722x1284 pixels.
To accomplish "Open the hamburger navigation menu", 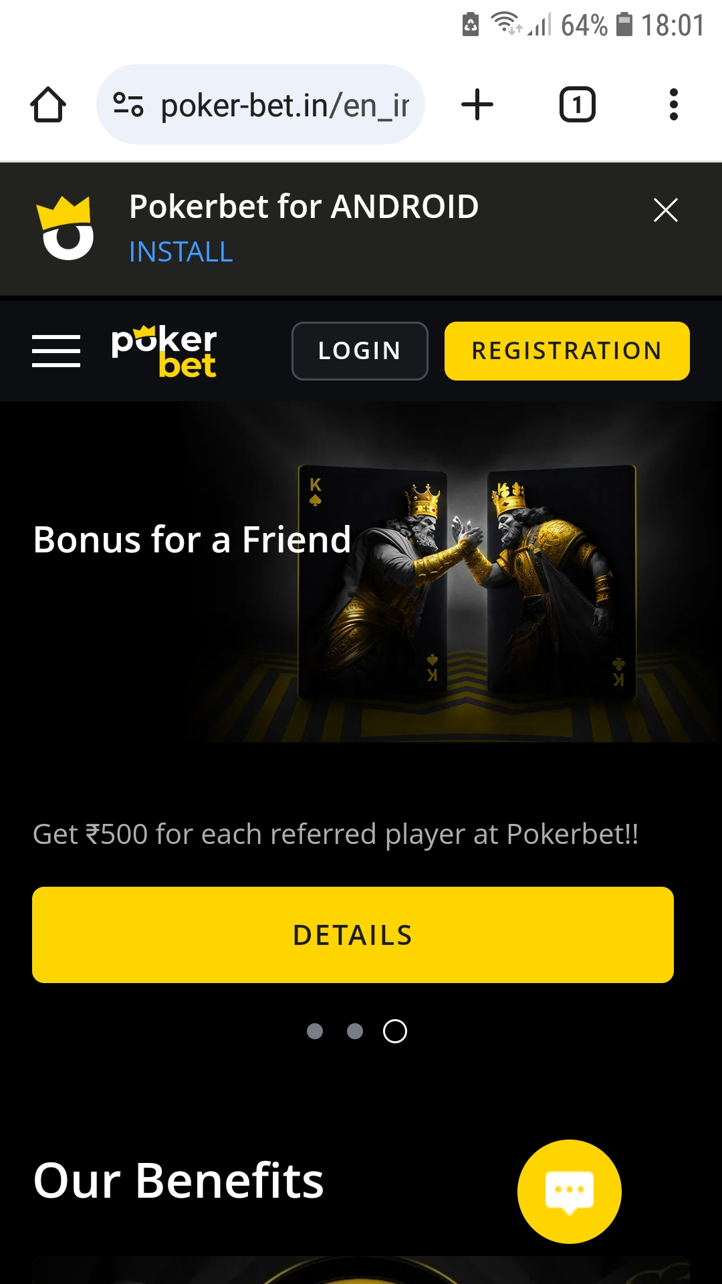I will pos(56,351).
